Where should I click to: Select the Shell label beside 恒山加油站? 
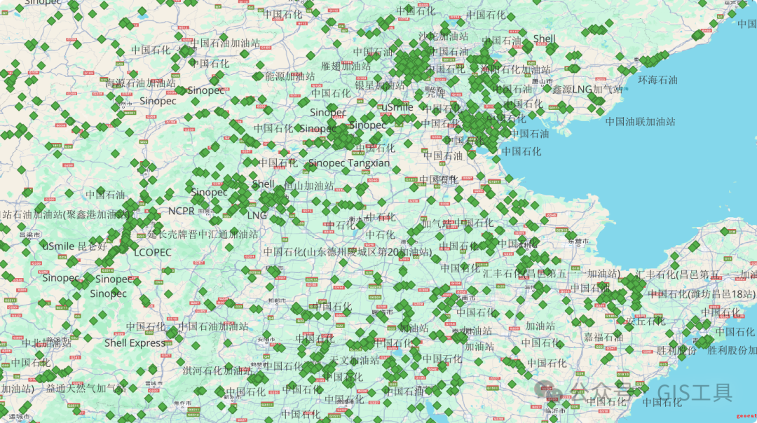pyautogui.click(x=263, y=184)
